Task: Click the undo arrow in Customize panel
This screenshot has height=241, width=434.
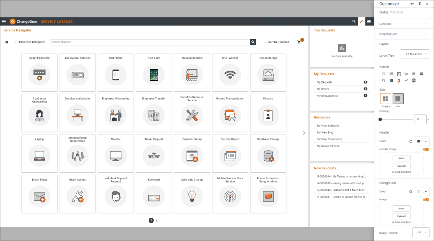Action: pos(413,4)
